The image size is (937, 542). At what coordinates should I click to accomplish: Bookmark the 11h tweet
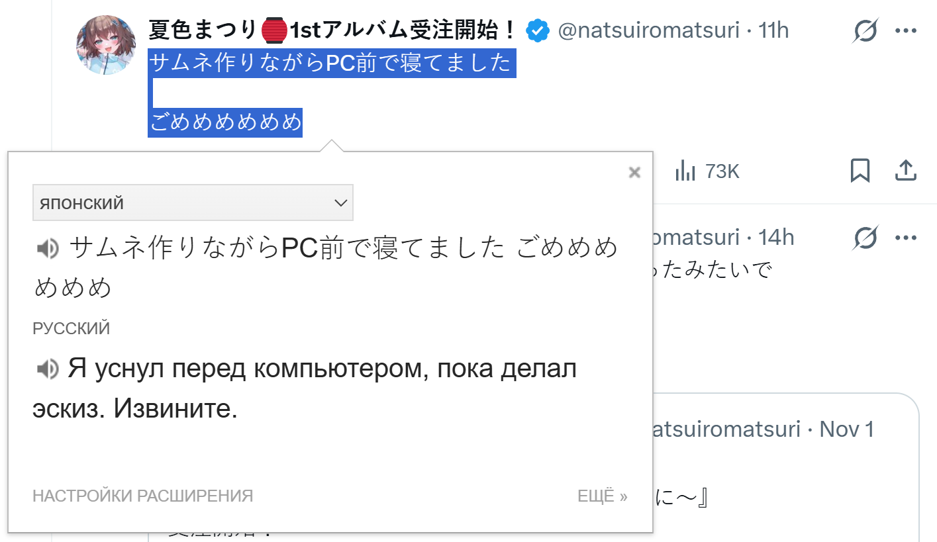click(860, 171)
